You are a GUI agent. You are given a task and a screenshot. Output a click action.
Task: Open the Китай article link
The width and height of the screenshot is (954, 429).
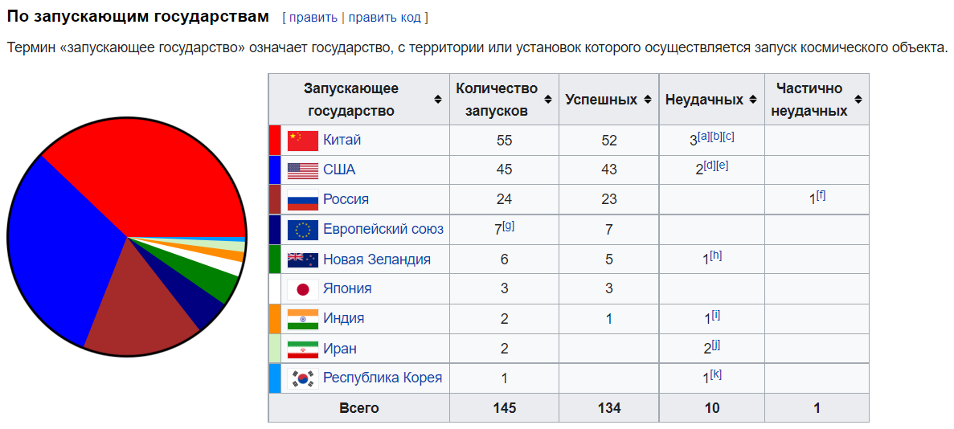(x=342, y=140)
